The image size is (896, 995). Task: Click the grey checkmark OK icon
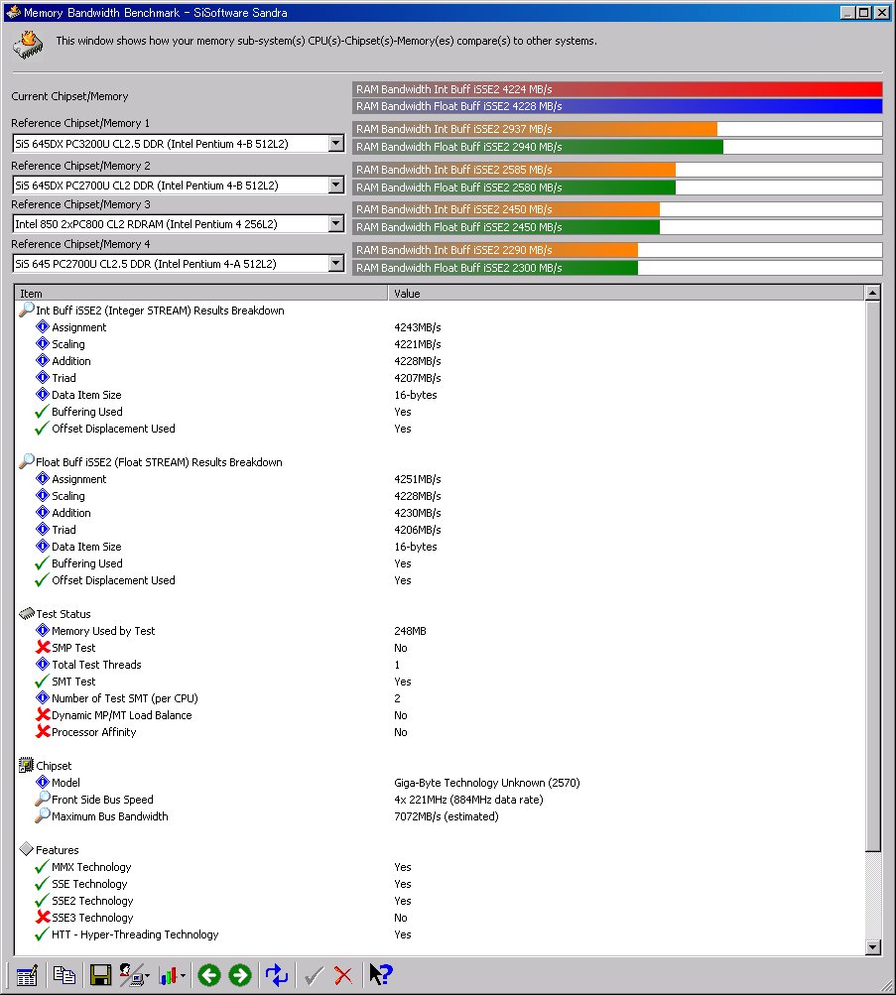point(314,975)
